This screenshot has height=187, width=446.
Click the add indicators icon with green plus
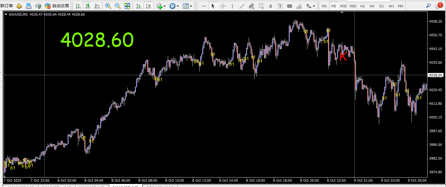pyautogui.click(x=160, y=6)
